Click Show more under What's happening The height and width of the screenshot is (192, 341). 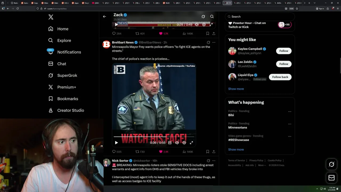(x=236, y=149)
